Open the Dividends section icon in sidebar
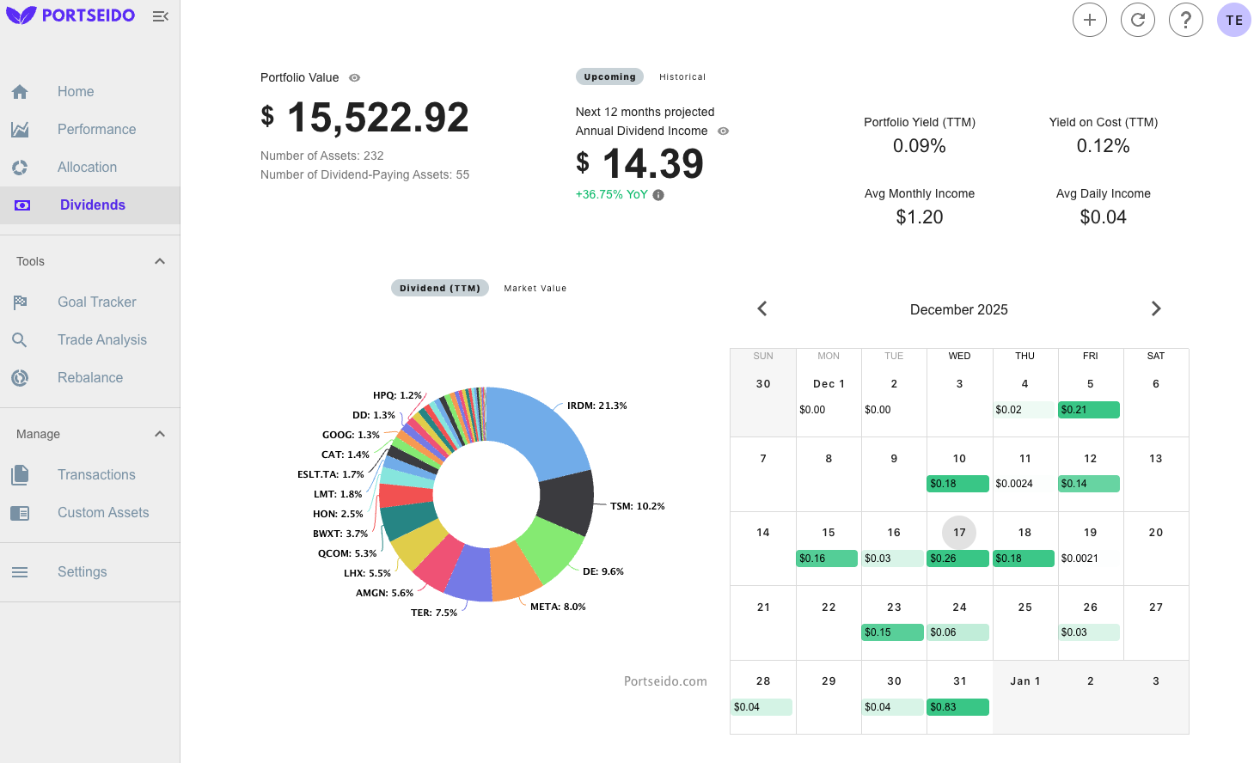 (x=21, y=205)
